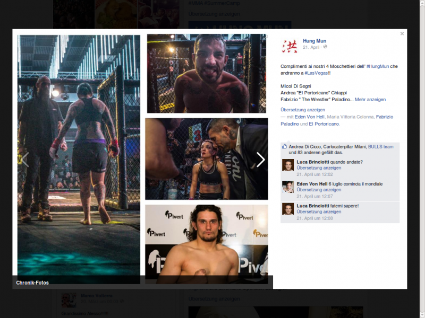Viewport: 425px width, 318px height.
Task: Open Luca Brinciotti's avatar on first comment
Action: (x=288, y=165)
